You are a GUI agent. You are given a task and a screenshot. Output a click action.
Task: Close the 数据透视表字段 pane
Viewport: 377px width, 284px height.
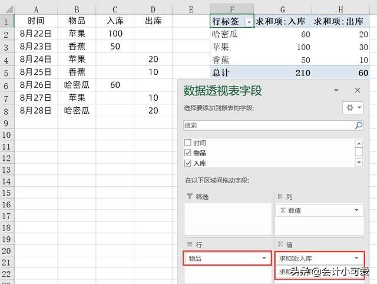tap(358, 90)
